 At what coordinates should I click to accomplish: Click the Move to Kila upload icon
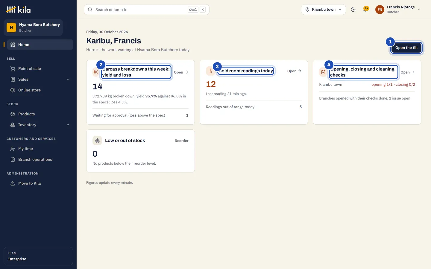coord(13,183)
